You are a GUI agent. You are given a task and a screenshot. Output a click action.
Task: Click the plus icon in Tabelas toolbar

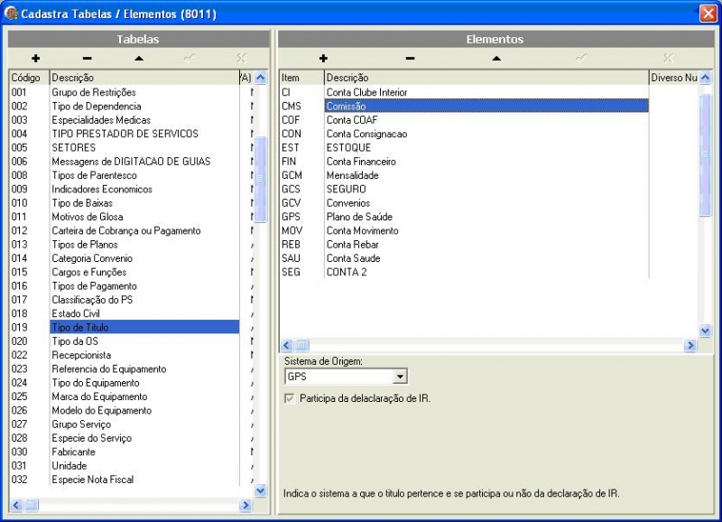(35, 58)
